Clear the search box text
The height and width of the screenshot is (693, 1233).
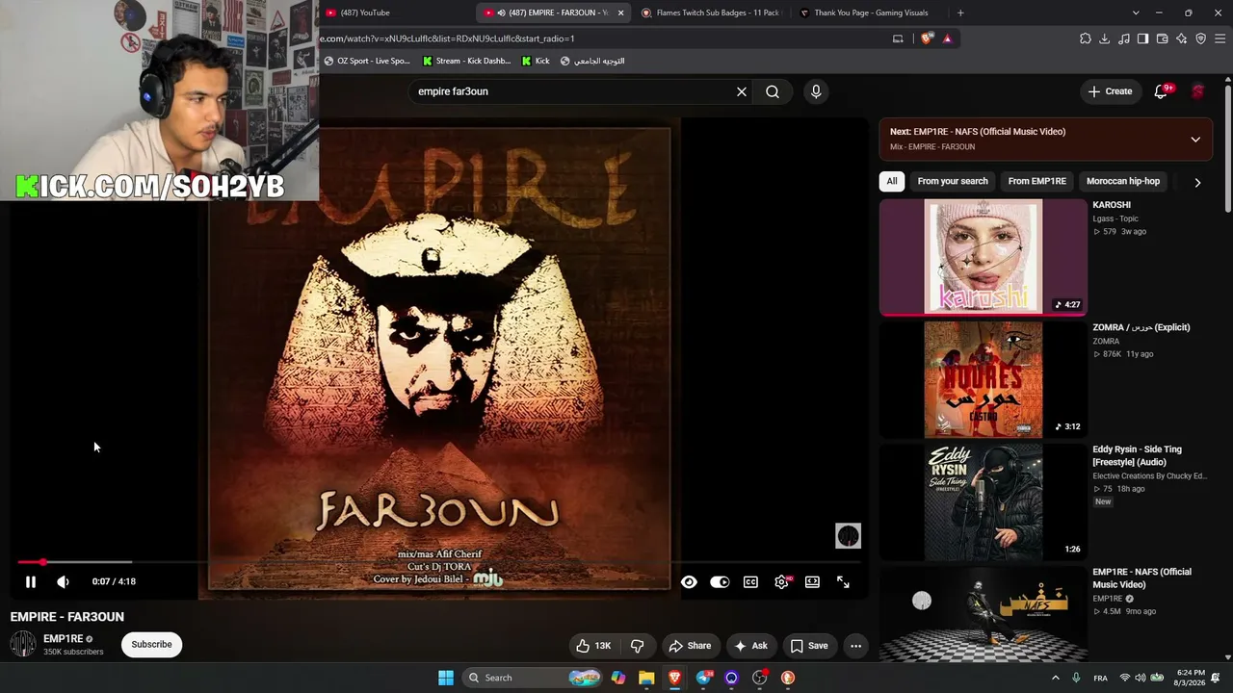742,91
